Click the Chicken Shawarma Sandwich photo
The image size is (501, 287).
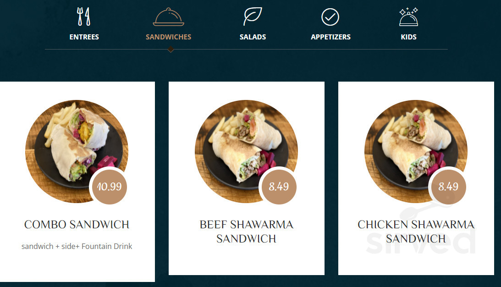click(x=416, y=151)
